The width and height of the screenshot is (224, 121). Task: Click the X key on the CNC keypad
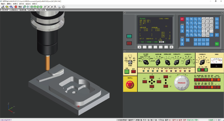(x=188, y=23)
